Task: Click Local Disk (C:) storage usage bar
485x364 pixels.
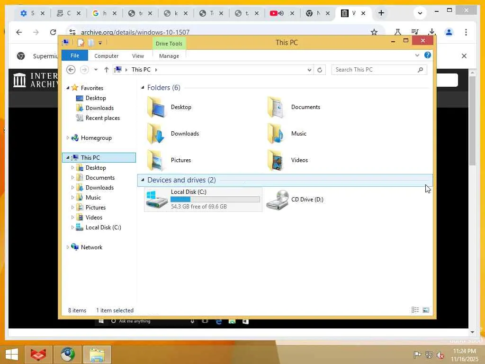Action: pos(216,200)
